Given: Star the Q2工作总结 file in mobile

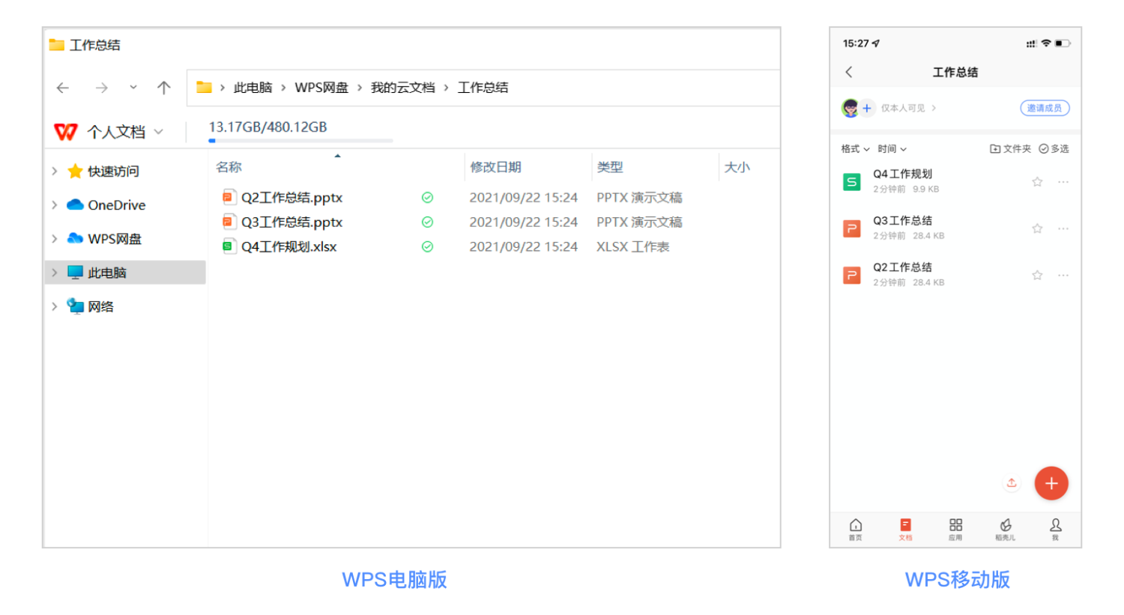Looking at the screenshot, I should pos(1037,275).
